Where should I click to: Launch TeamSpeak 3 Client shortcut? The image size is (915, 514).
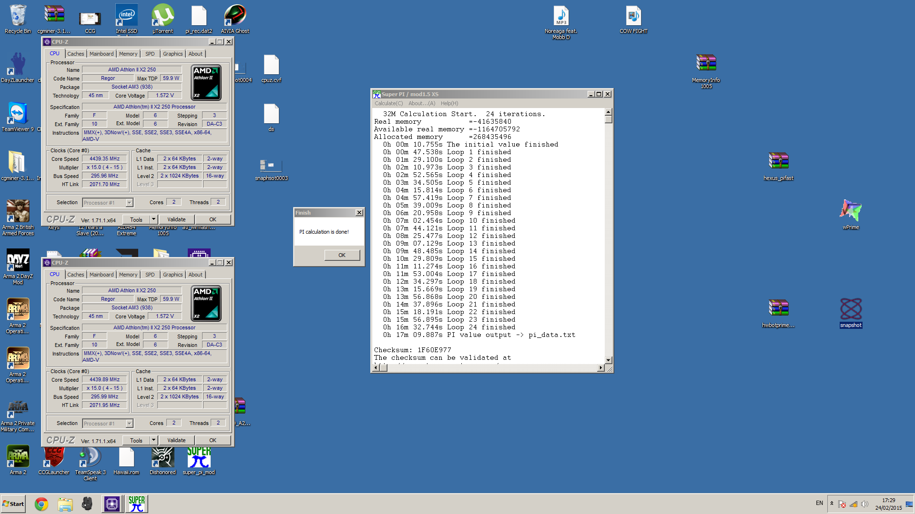coord(90,463)
